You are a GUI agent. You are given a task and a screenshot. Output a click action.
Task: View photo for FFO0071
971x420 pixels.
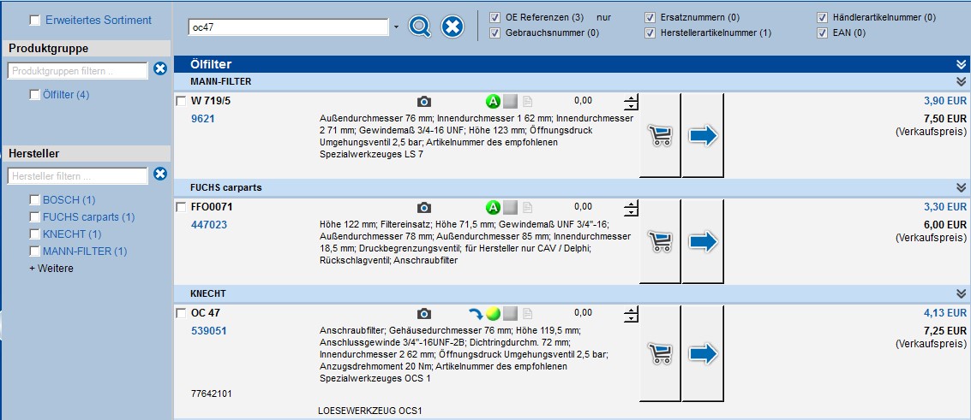423,208
